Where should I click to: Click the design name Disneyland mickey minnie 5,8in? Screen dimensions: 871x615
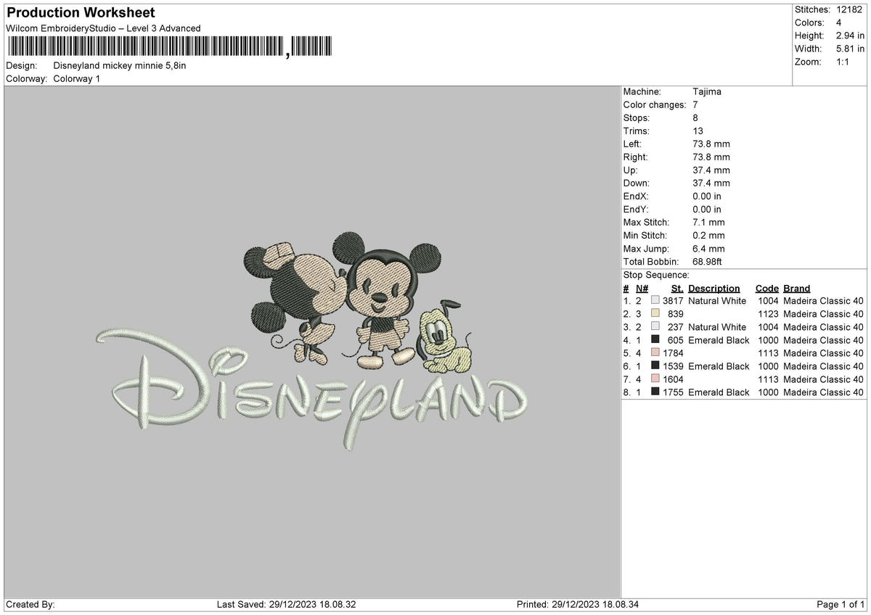120,66
